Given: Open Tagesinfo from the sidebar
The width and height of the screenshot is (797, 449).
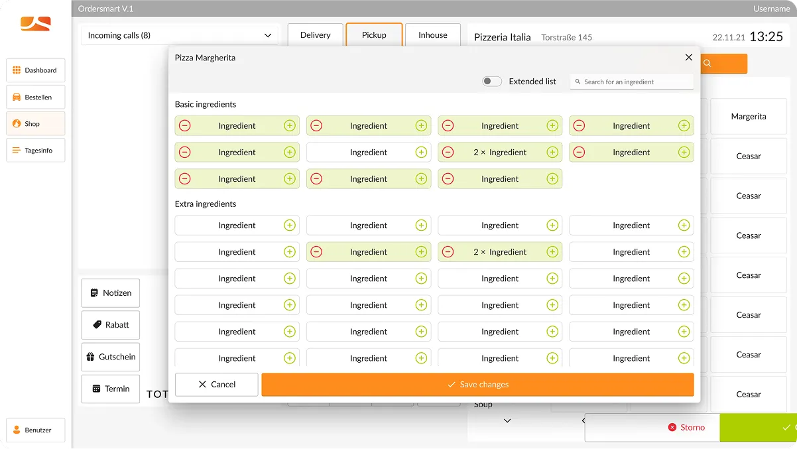Looking at the screenshot, I should point(37,150).
